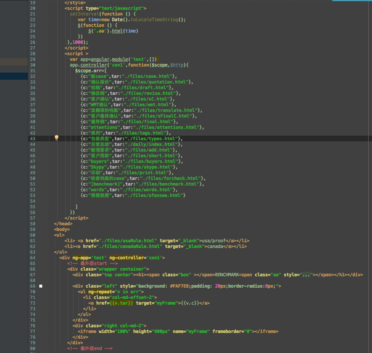This screenshot has width=372, height=353.
Task: Click "right col-md-2" class value
Action: (123, 326)
